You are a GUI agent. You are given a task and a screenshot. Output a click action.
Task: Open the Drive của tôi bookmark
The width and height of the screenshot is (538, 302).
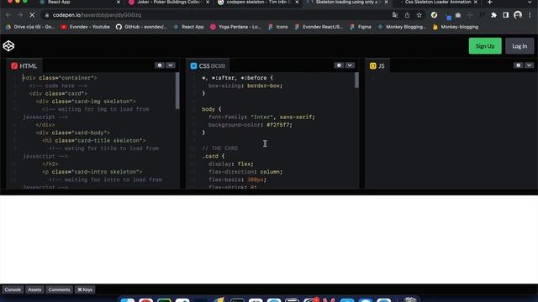point(30,27)
